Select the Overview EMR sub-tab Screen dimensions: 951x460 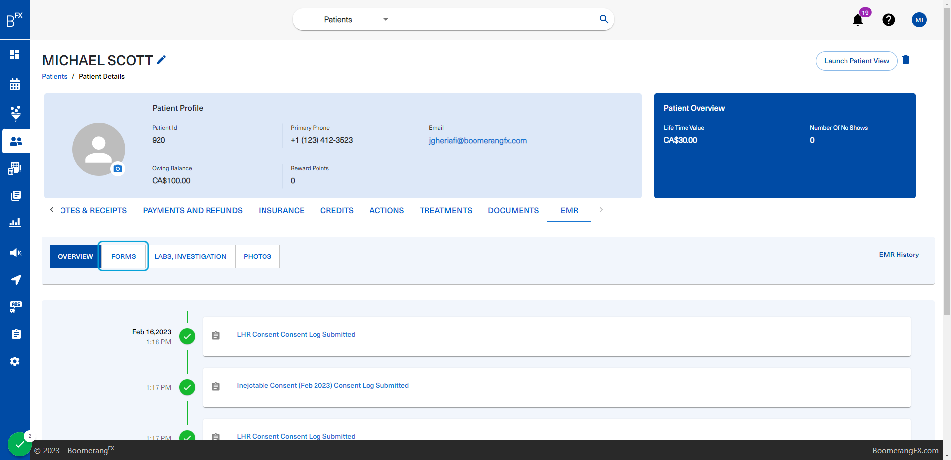pos(75,256)
